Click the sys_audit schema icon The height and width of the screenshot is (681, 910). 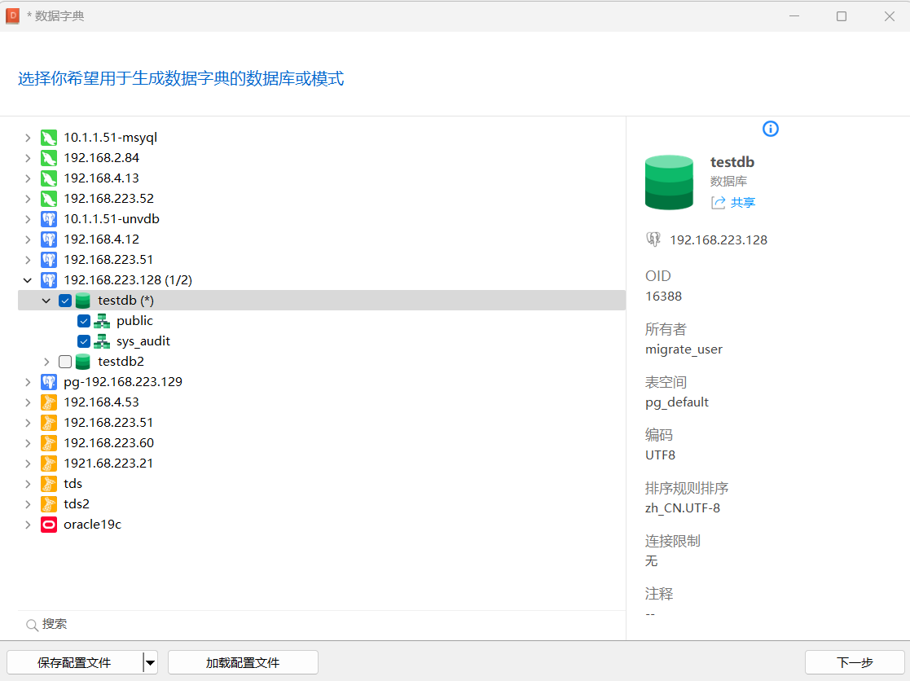pyautogui.click(x=102, y=341)
